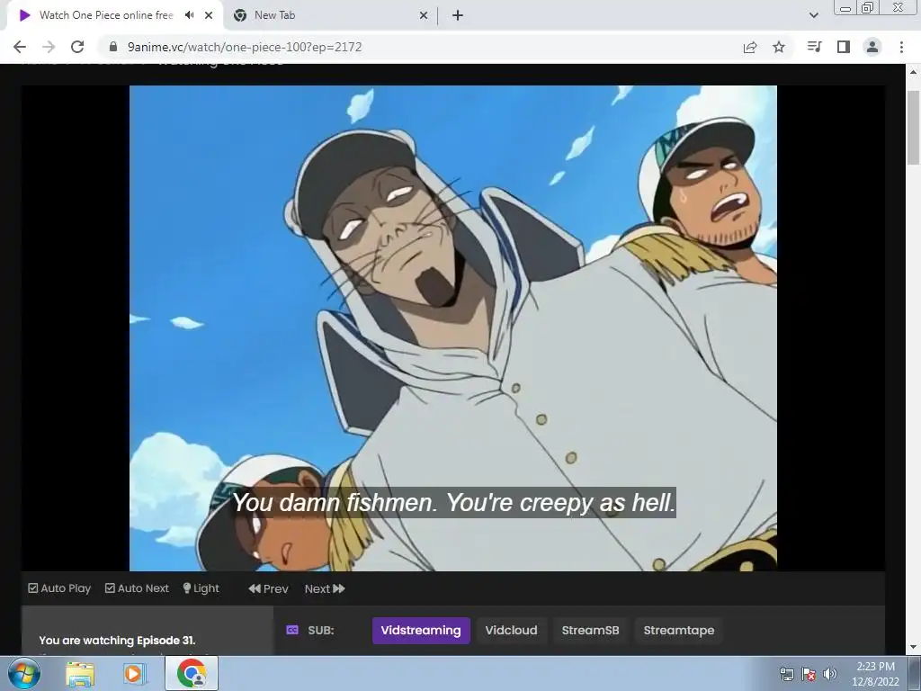
Task: Click 'You are watching Episode 31.' text
Action: pos(117,641)
